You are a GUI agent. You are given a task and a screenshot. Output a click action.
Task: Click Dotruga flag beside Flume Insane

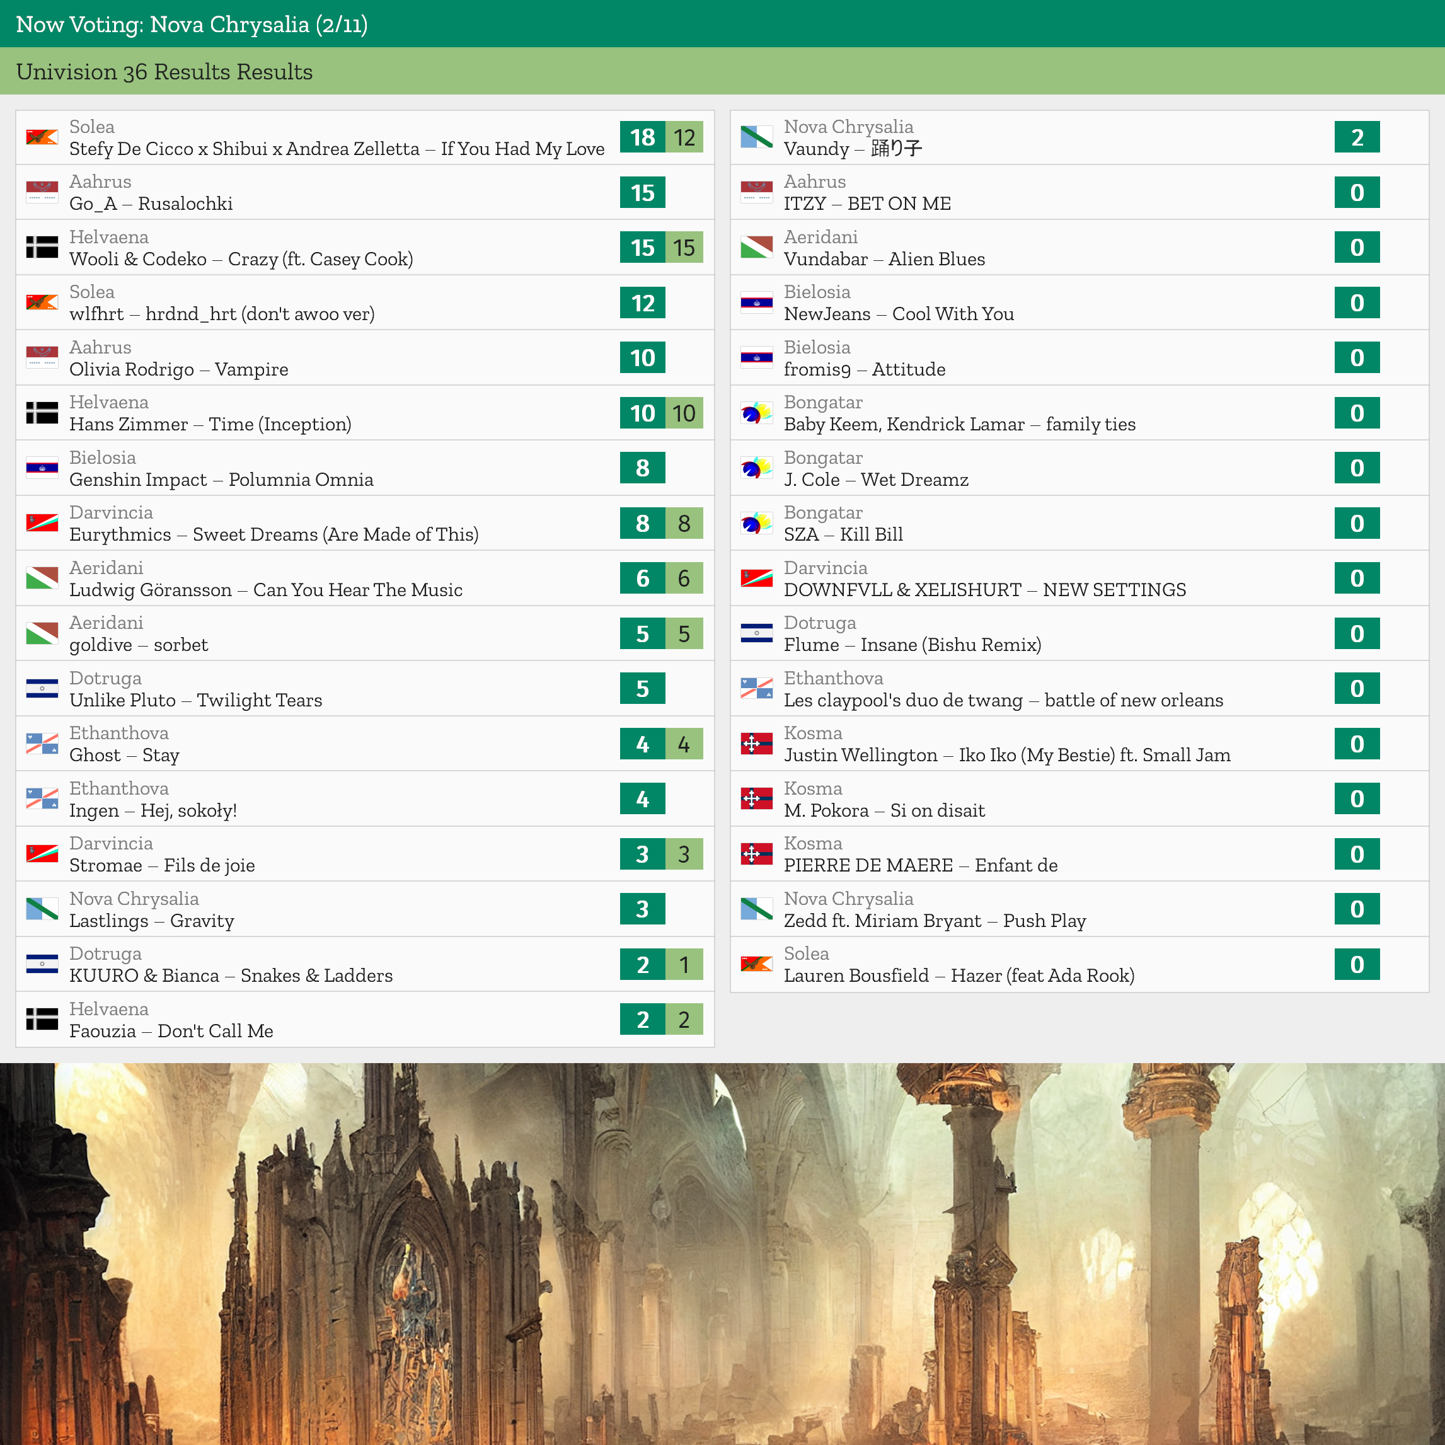point(756,633)
